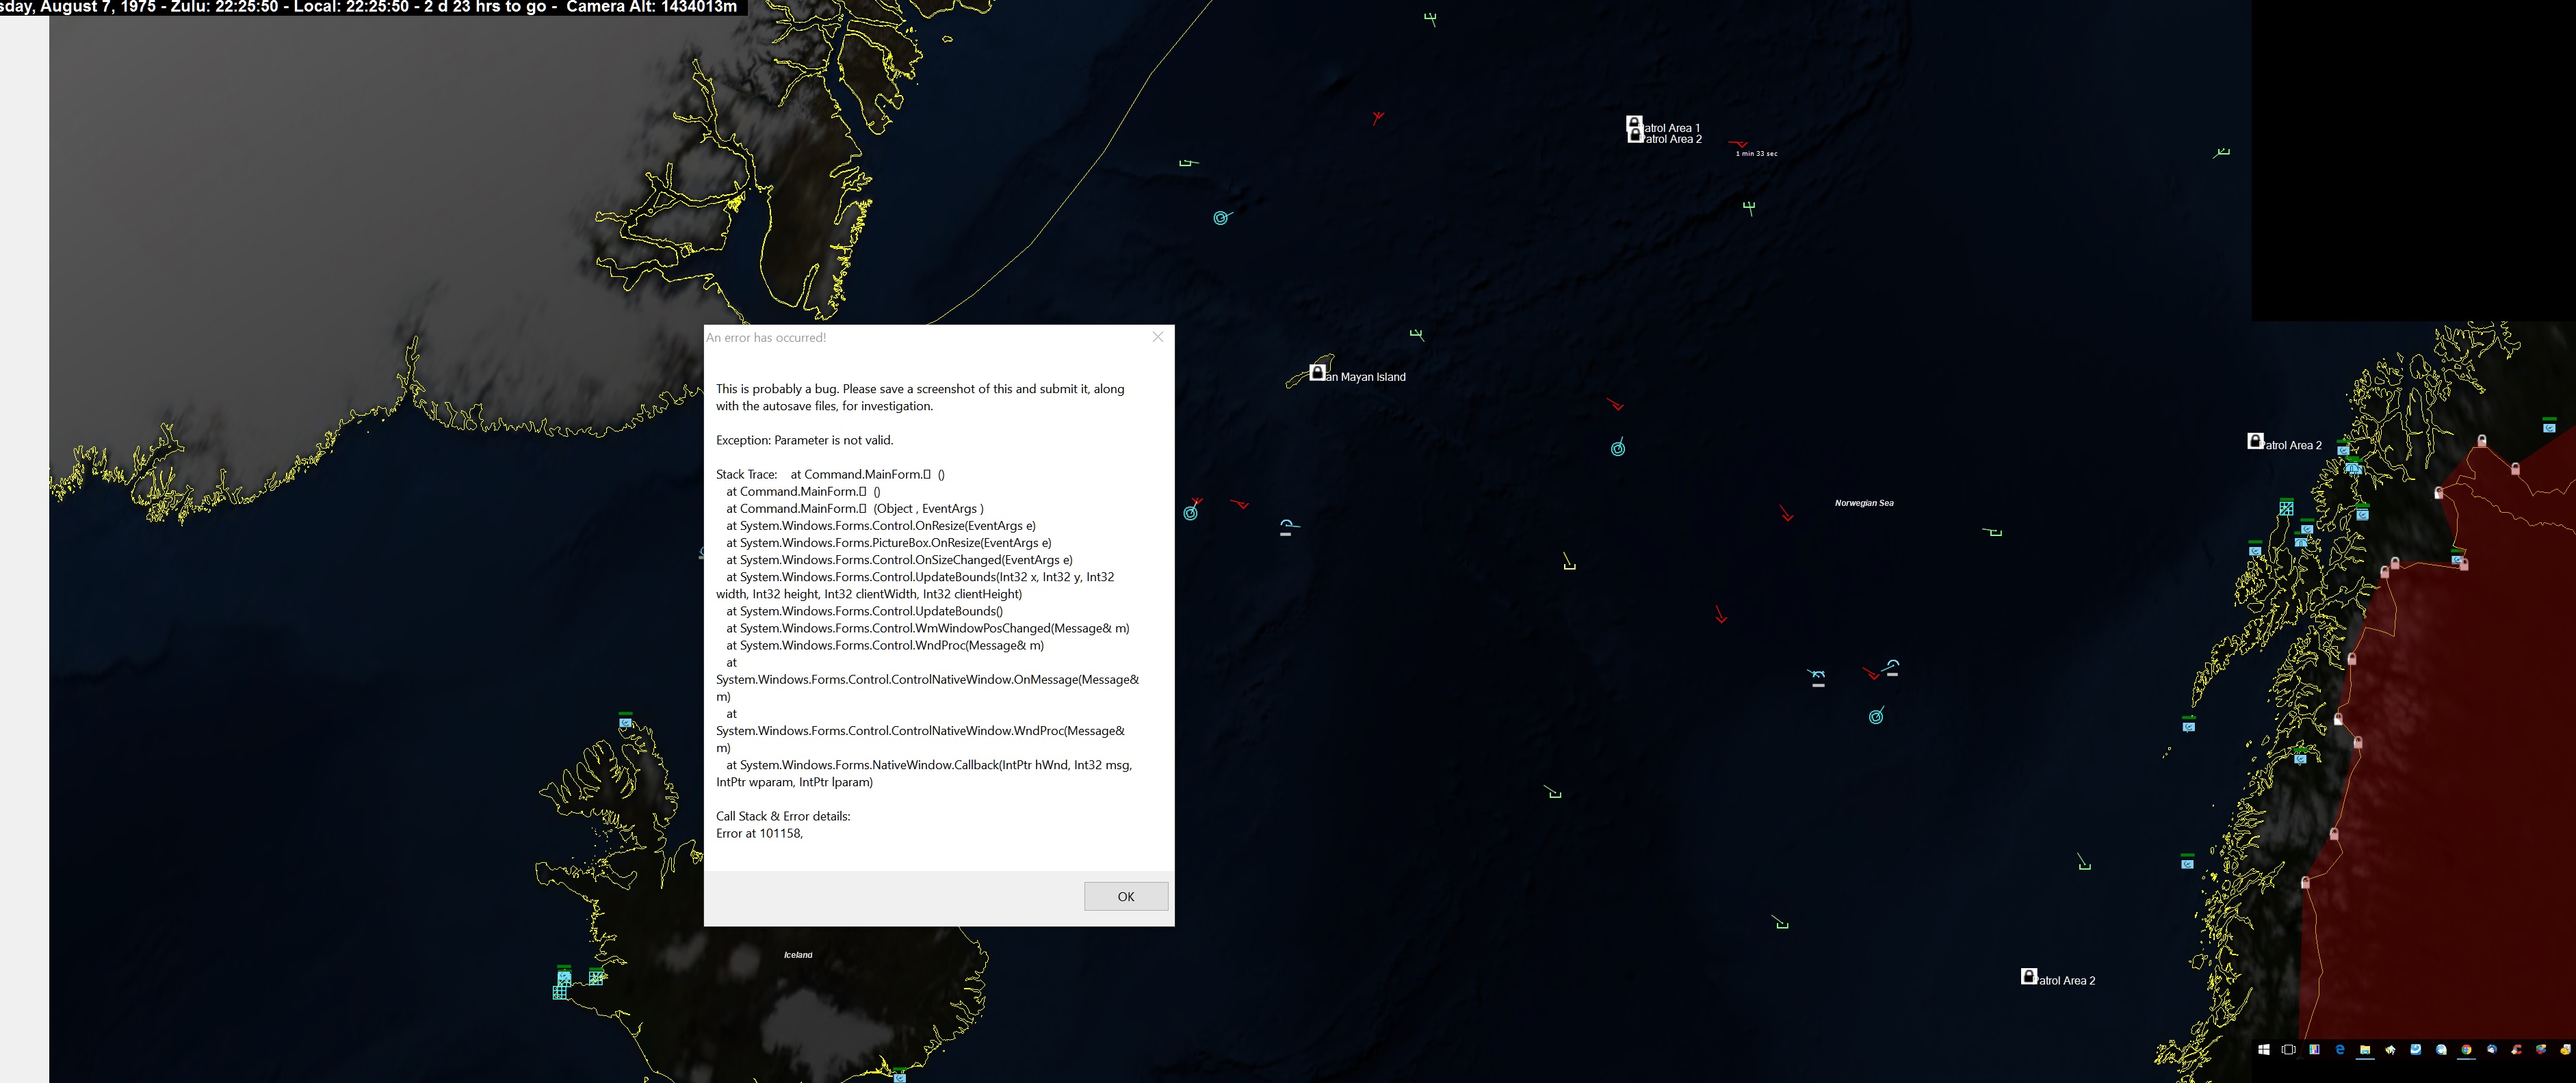The image size is (2576, 1083).
Task: Click OK in the error dialog
Action: coord(1126,896)
